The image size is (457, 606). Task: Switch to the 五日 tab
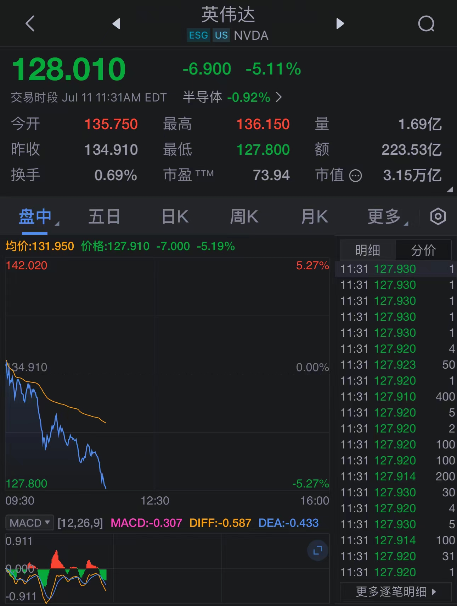coord(104,216)
